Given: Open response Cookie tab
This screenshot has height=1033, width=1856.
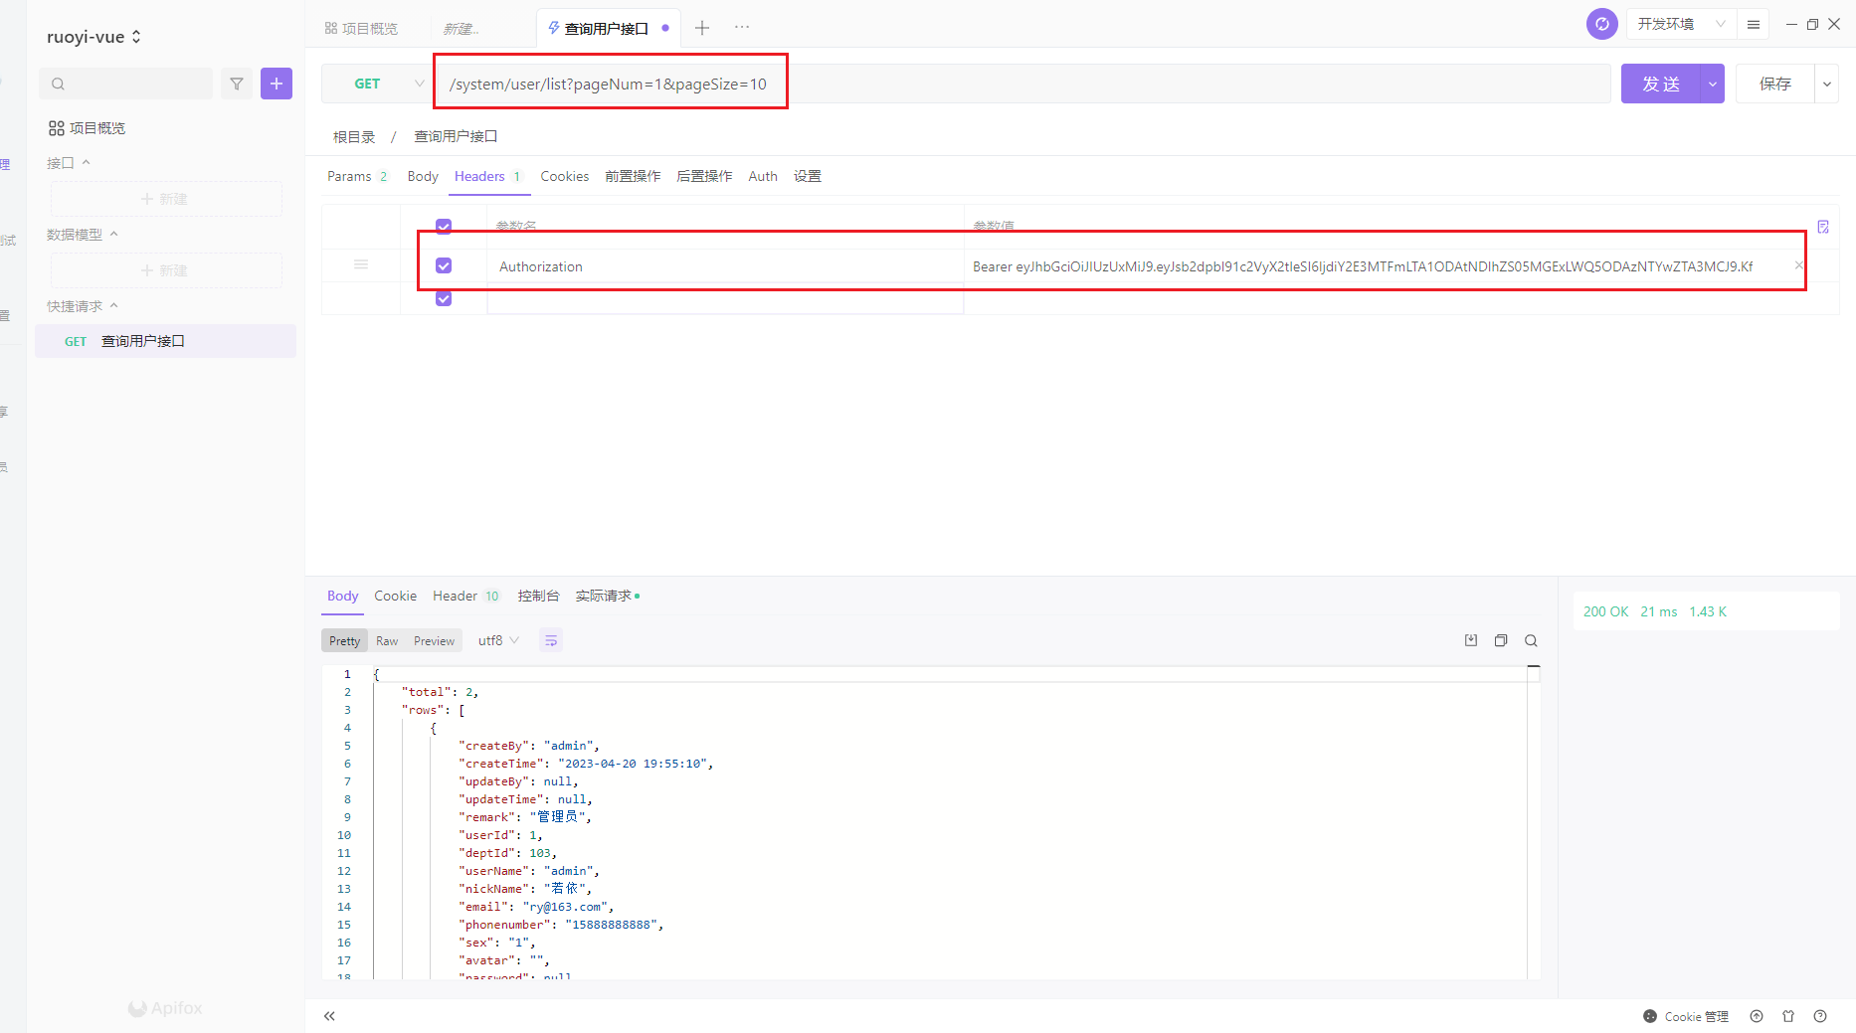Looking at the screenshot, I should click(x=395, y=596).
